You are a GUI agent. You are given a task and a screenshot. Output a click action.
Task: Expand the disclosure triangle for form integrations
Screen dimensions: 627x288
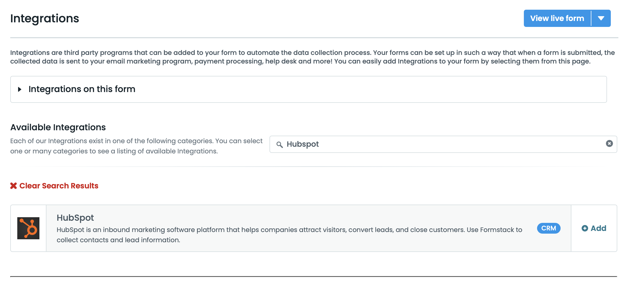click(19, 89)
